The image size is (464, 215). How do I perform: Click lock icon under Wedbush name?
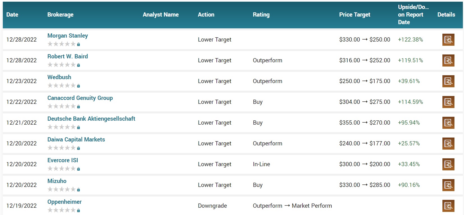click(79, 86)
